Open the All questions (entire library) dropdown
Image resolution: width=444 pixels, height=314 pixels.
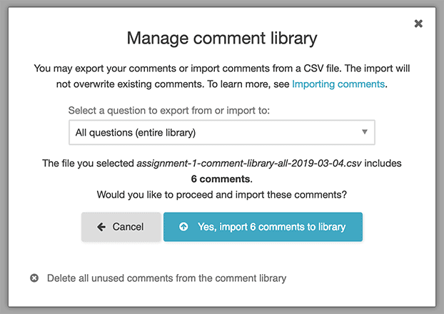click(x=221, y=132)
